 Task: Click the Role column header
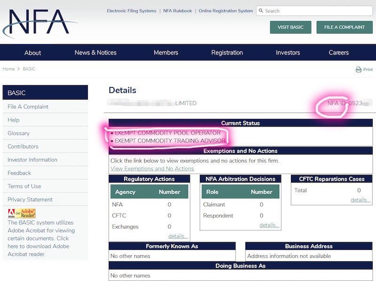(212, 192)
